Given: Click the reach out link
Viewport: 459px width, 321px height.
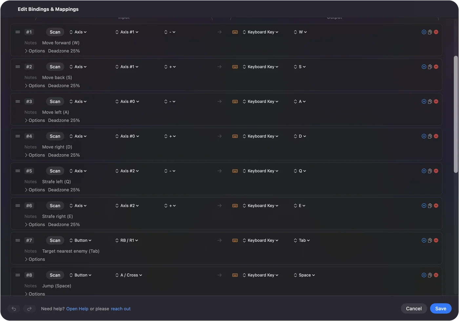Looking at the screenshot, I should pos(121,309).
